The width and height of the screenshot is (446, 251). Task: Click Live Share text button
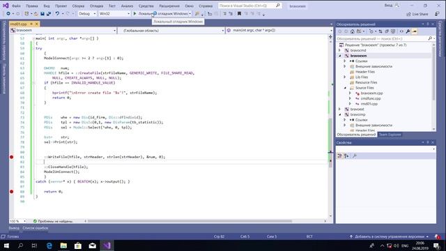click(420, 14)
